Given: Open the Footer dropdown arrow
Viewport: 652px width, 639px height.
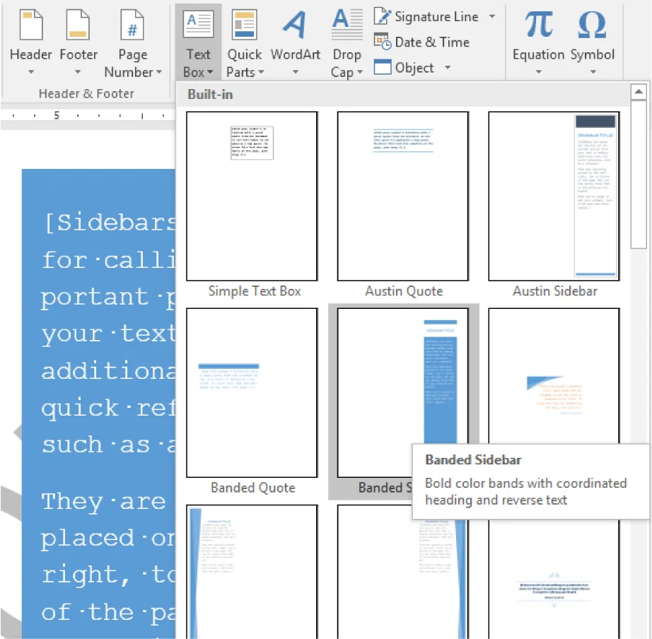Looking at the screenshot, I should coord(78,71).
